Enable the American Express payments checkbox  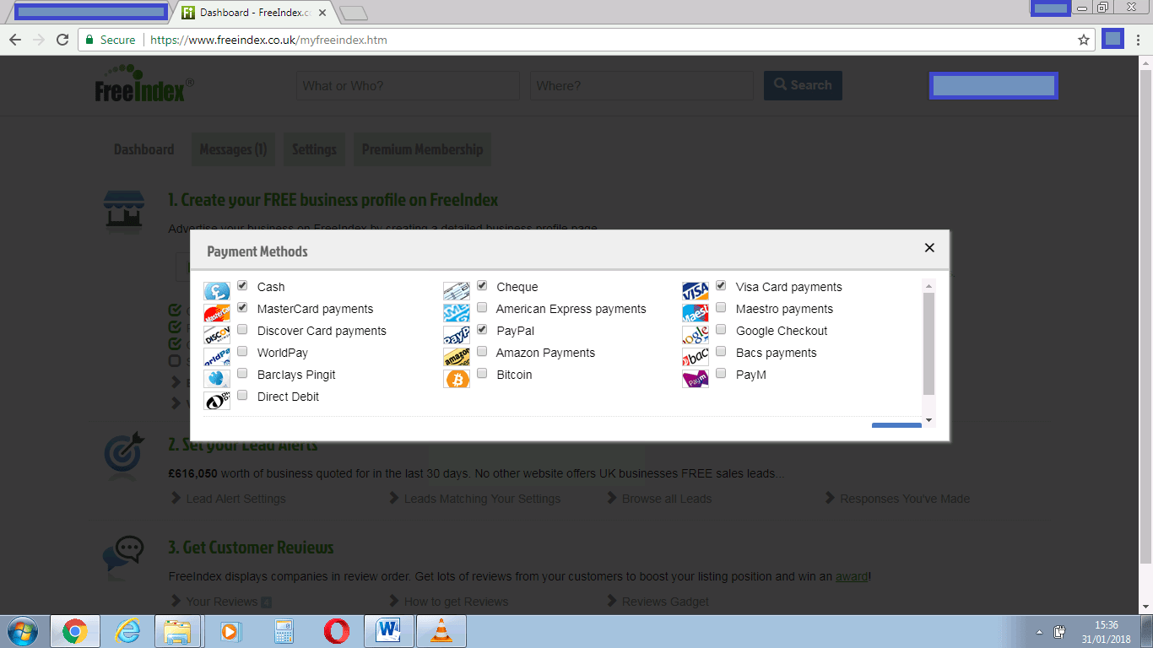(481, 307)
